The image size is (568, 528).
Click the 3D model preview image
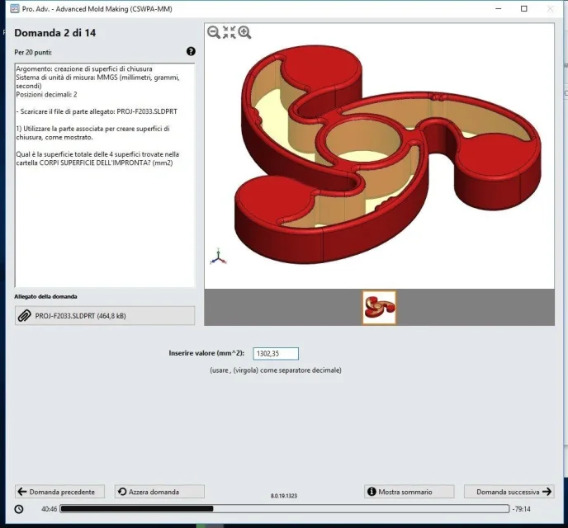(379, 156)
